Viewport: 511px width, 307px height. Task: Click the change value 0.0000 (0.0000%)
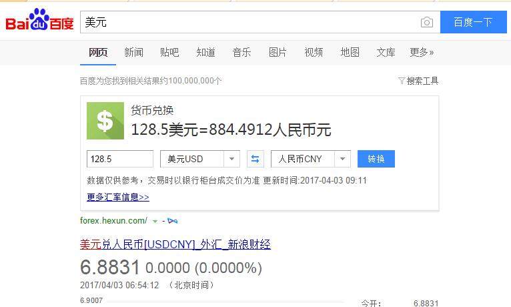[x=203, y=268]
